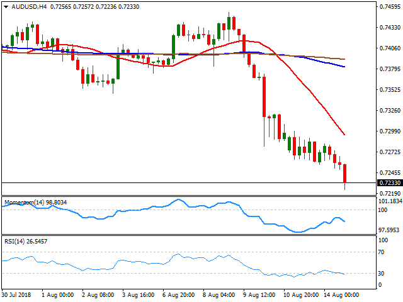Select the end of the brown moving average line
The height and width of the screenshot is (302, 403).
coord(344,59)
